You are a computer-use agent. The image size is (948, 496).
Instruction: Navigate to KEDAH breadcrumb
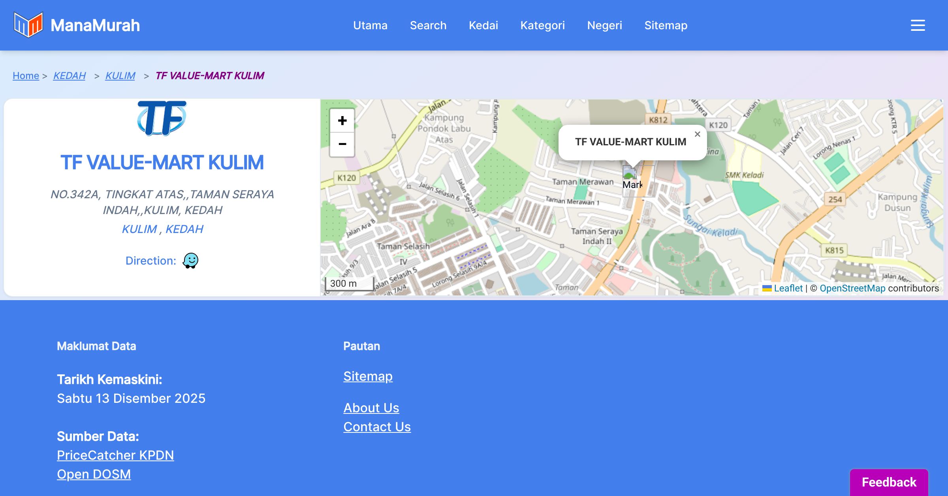click(69, 75)
